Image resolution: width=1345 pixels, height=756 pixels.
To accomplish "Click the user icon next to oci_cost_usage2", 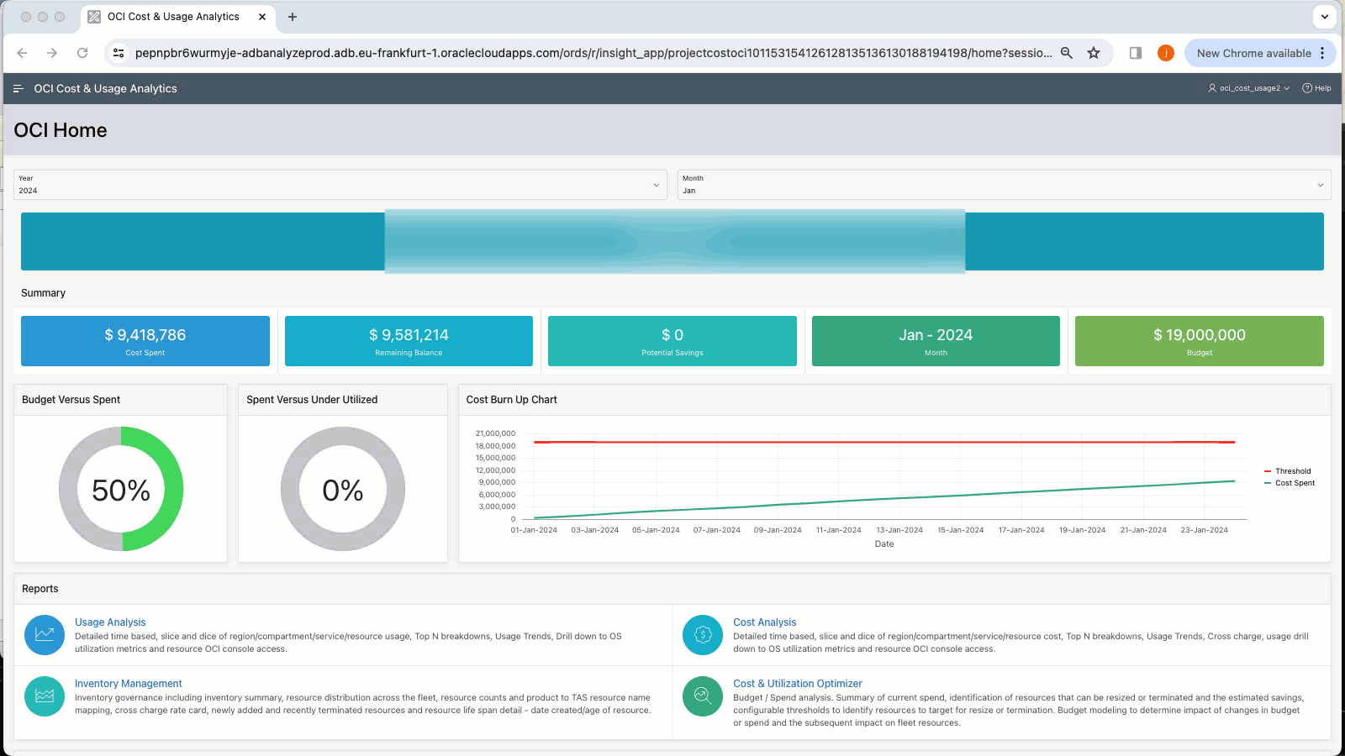I will 1211,88.
